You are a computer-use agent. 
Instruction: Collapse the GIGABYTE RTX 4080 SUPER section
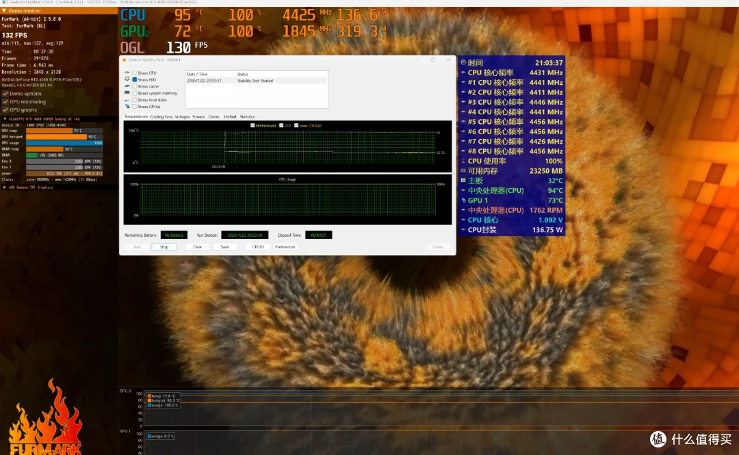click(x=5, y=119)
